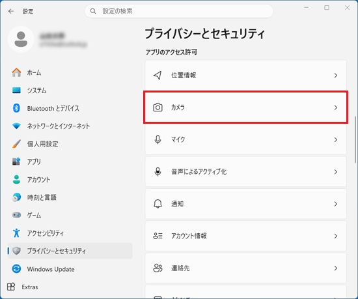Expand 音声によるアクティブ化 chevron

coord(336,172)
